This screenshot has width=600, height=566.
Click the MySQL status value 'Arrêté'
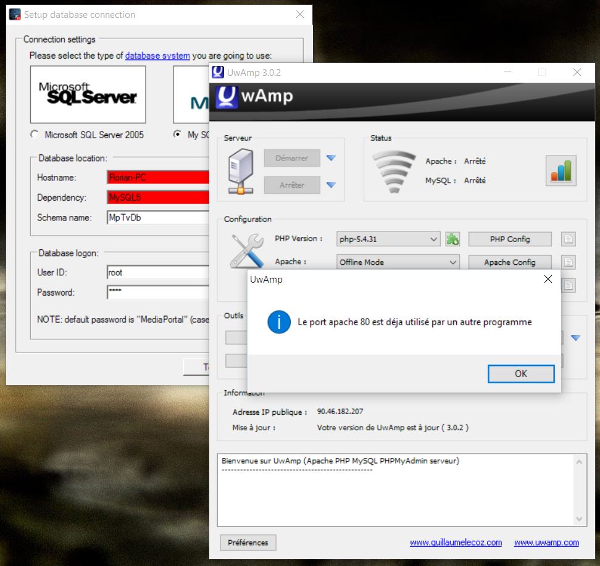(475, 180)
